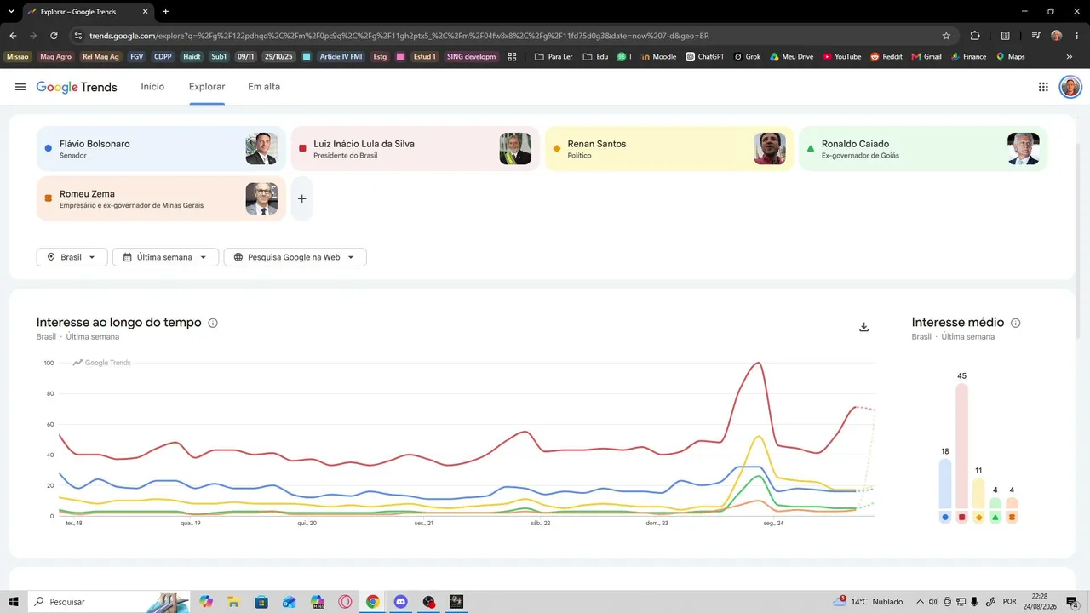Click the address bar URL field
Screen dimensions: 1090x613
click(x=511, y=36)
